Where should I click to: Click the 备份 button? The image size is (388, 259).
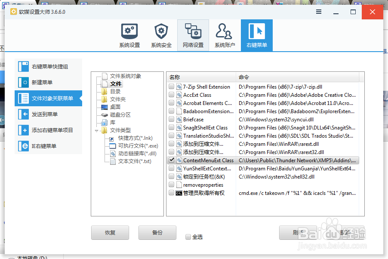pos(157,233)
